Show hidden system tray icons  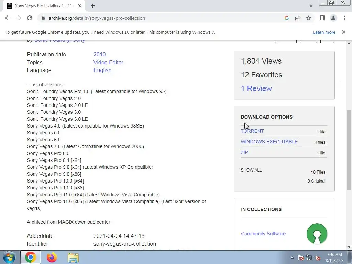pyautogui.click(x=292, y=257)
